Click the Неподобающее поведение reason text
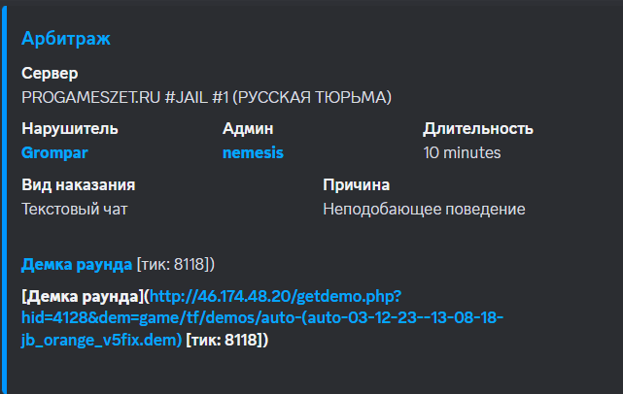The image size is (623, 394). click(424, 209)
